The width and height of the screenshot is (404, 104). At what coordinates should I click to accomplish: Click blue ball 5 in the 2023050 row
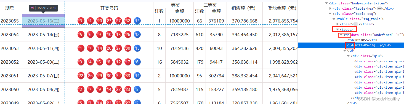pyautogui.click(x=137, y=89)
